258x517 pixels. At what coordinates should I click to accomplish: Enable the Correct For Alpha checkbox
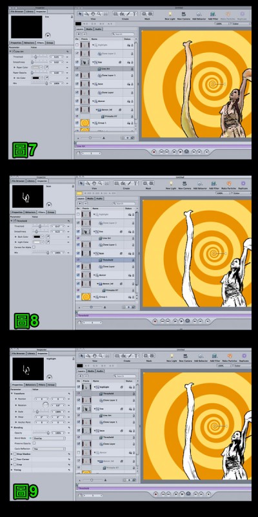pyautogui.click(x=34, y=247)
